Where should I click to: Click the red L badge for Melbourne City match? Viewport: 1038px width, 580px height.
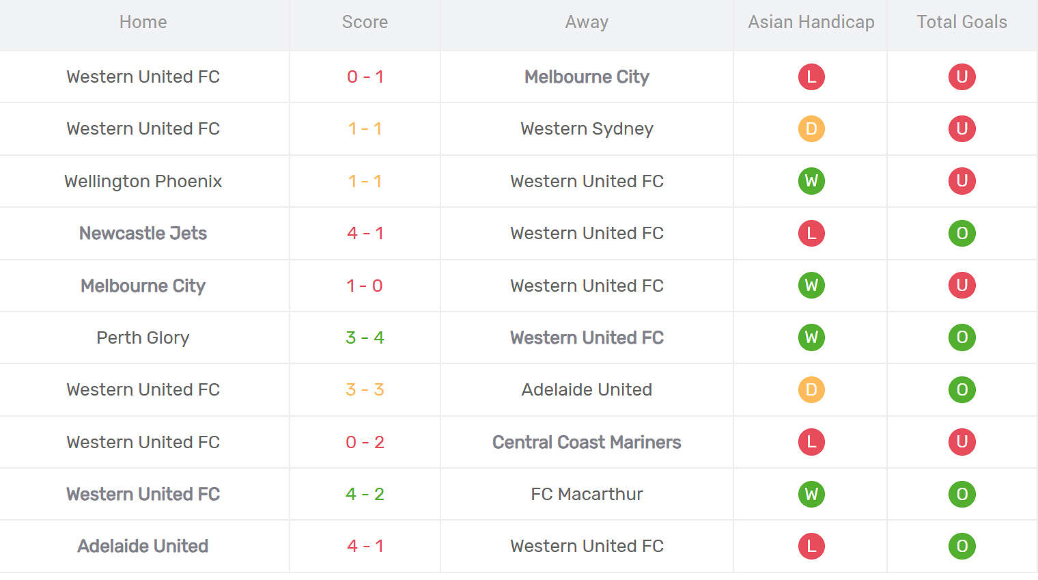tap(811, 77)
